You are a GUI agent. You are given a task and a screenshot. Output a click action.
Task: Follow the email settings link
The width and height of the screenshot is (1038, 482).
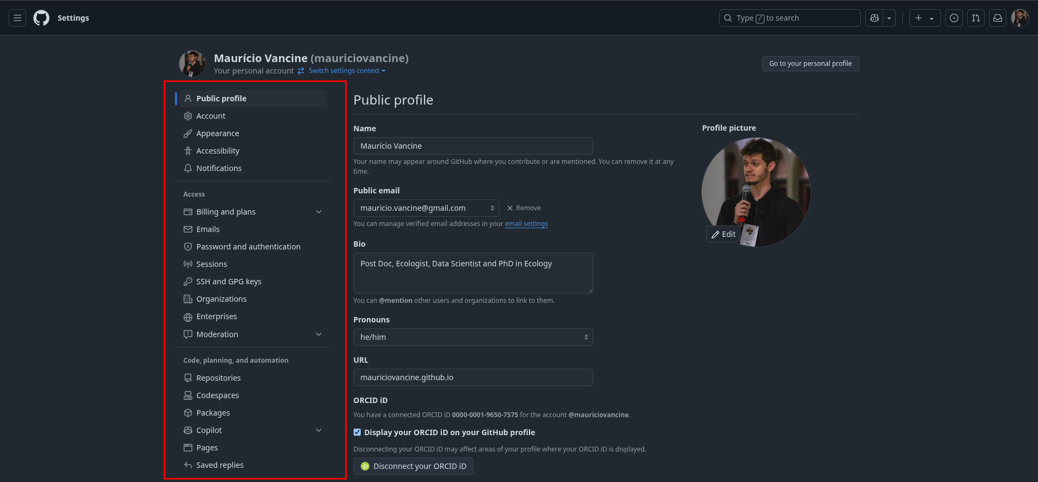pos(526,224)
